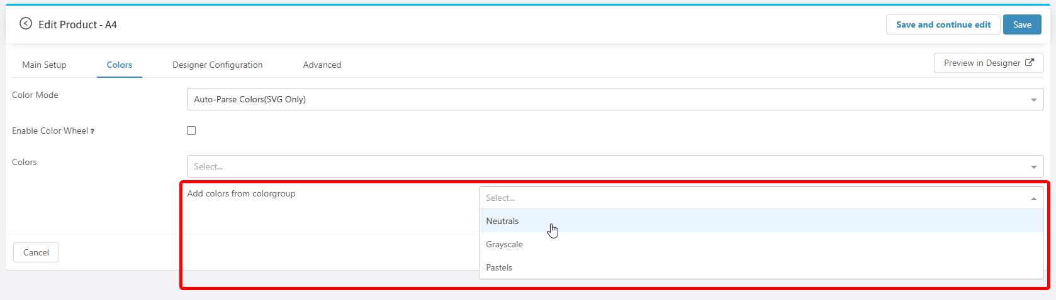1056x300 pixels.
Task: Open the Auto-Parse Colors(SVG Only) combo box
Action: click(x=604, y=99)
